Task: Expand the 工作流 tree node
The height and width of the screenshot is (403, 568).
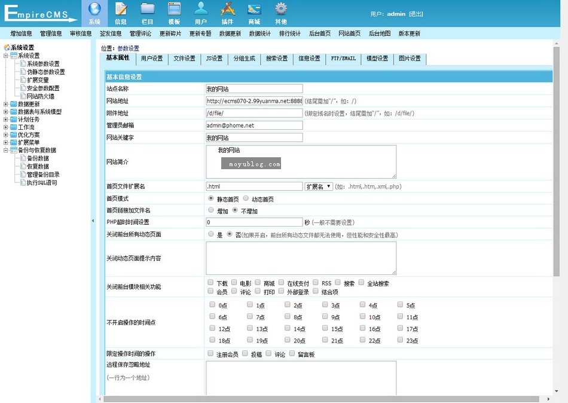Action: [x=6, y=127]
